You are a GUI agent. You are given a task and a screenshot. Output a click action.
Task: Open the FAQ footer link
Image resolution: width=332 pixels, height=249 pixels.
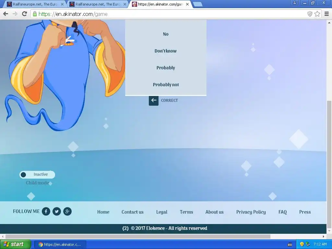pyautogui.click(x=283, y=212)
